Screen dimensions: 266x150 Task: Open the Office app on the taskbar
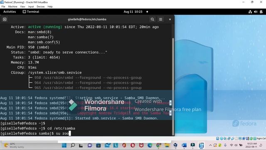(x=124, y=145)
